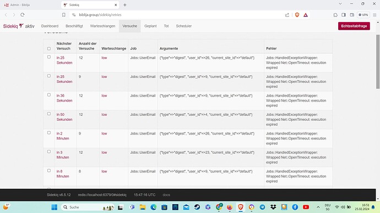The image size is (380, 213).
Task: Open the browser hamburger menu
Action: tap(374, 15)
